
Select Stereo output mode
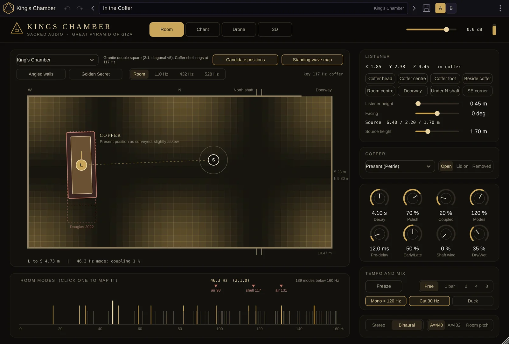click(379, 325)
